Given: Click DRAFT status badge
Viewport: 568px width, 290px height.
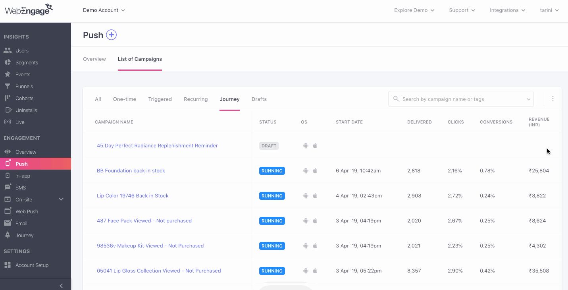Looking at the screenshot, I should coord(269,146).
